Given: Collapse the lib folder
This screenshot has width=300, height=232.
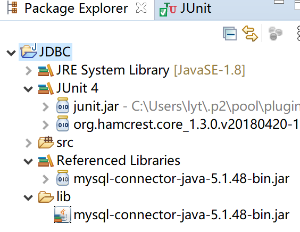Looking at the screenshot, I should [x=28, y=197].
